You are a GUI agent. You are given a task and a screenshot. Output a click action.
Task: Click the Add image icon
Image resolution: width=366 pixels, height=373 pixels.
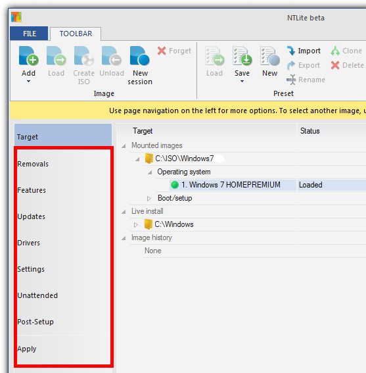coord(28,56)
